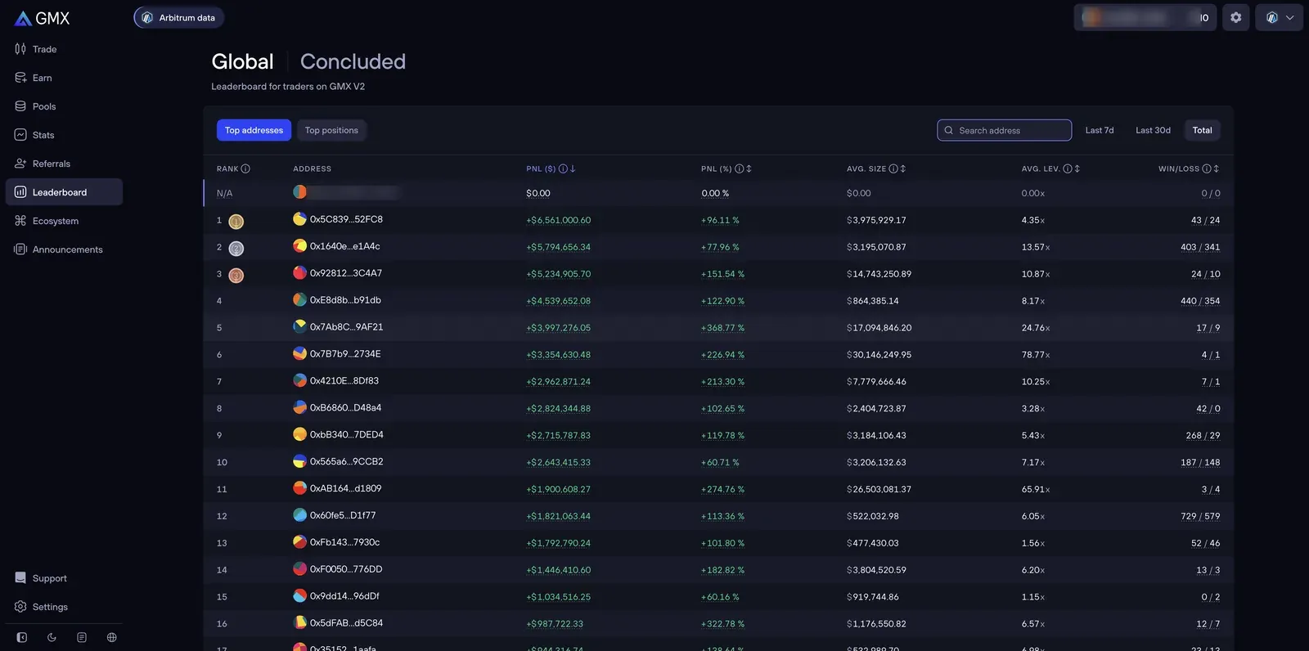Open the Ecosystem sidebar icon
Image resolution: width=1309 pixels, height=651 pixels.
point(20,221)
